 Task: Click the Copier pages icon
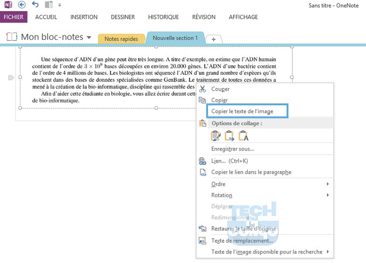point(202,100)
